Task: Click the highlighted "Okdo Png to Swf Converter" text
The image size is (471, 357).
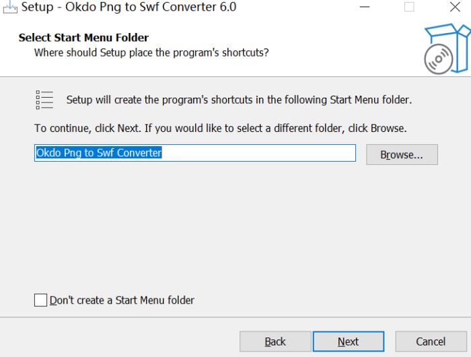Action: coord(98,153)
